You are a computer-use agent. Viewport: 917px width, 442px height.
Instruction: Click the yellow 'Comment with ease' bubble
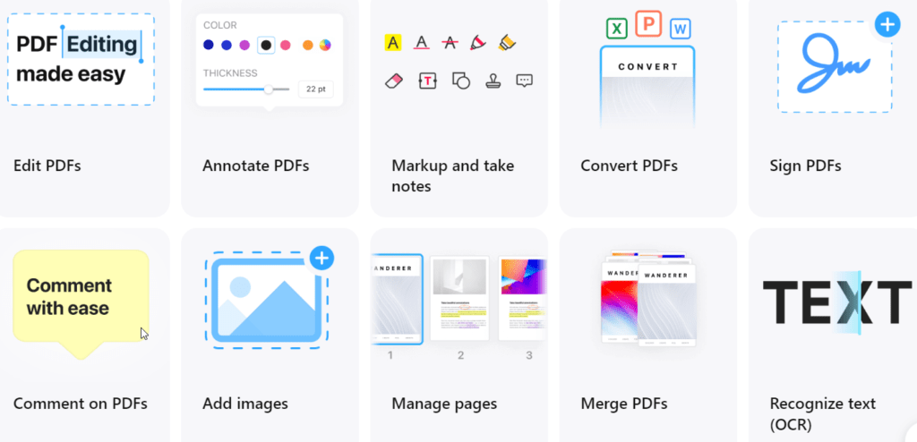pyautogui.click(x=81, y=304)
